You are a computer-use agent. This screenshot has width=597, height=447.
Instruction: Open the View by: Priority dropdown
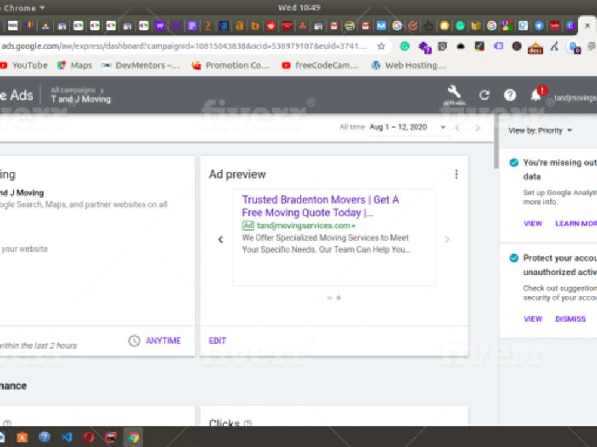click(x=540, y=131)
